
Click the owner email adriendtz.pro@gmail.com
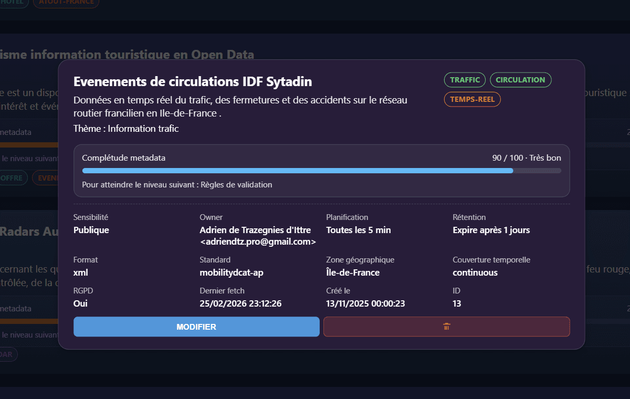tap(257, 241)
